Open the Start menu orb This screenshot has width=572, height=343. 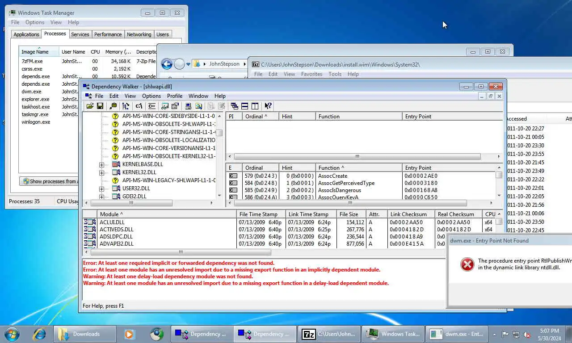tap(12, 334)
